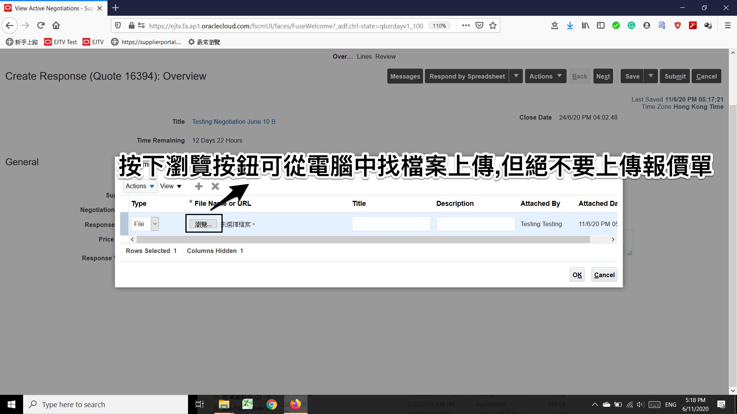Open the browser home page
Viewport: 737px width, 414px height.
(x=56, y=26)
